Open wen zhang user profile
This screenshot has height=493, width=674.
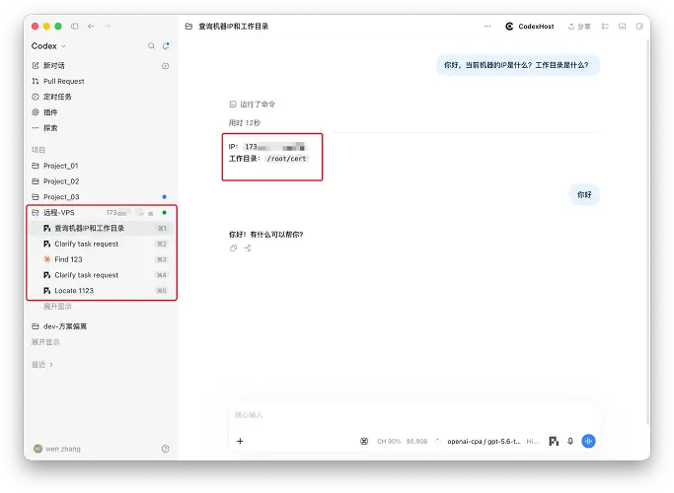point(57,449)
